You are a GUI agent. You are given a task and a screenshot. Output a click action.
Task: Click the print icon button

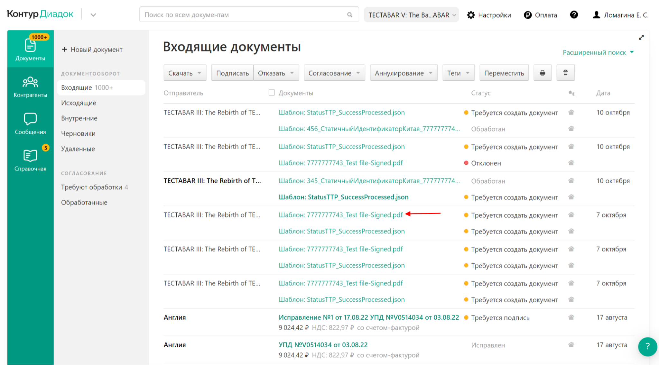pos(542,73)
